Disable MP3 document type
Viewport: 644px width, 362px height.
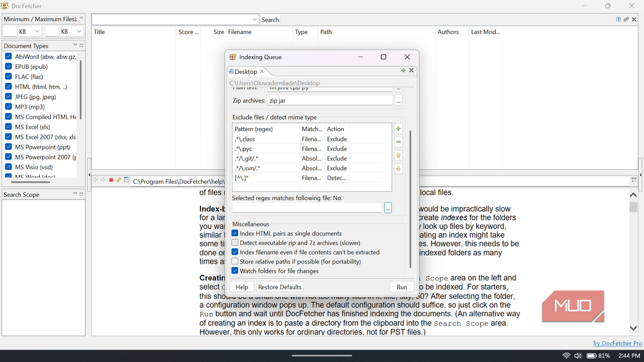coord(8,107)
